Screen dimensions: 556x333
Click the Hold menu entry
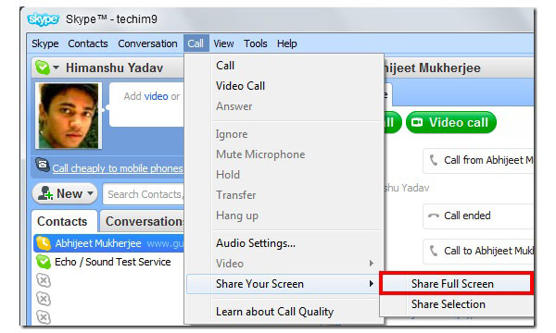point(284,175)
